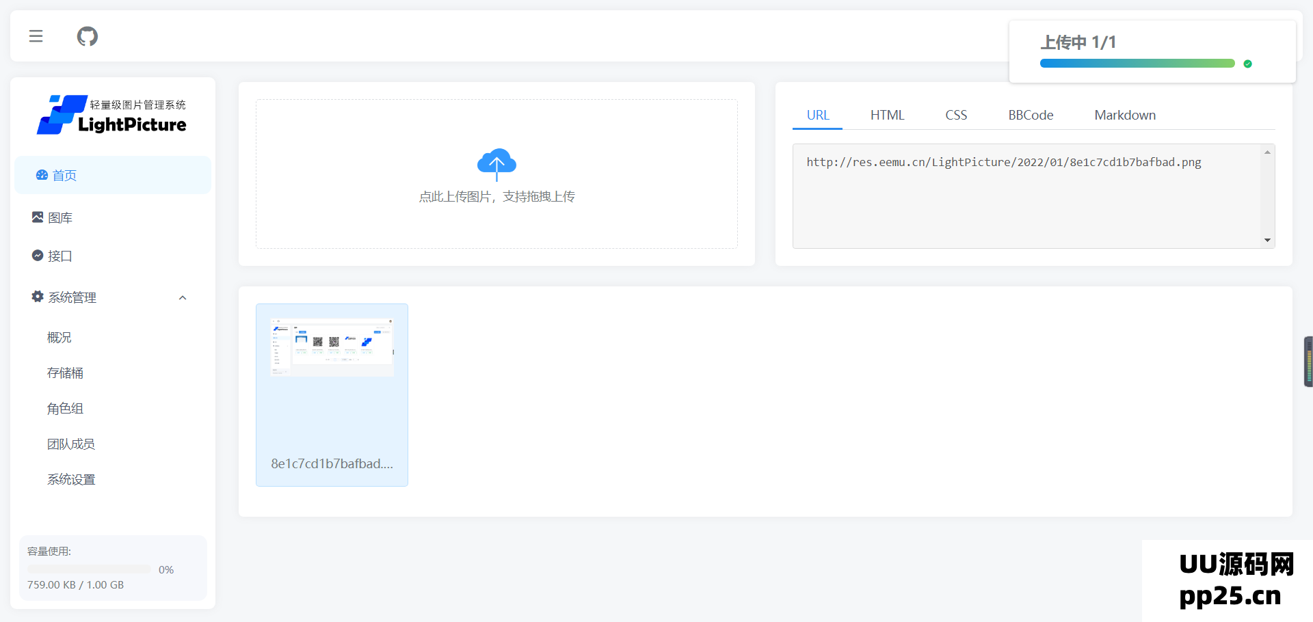Switch to the Markdown tab

(1124, 115)
